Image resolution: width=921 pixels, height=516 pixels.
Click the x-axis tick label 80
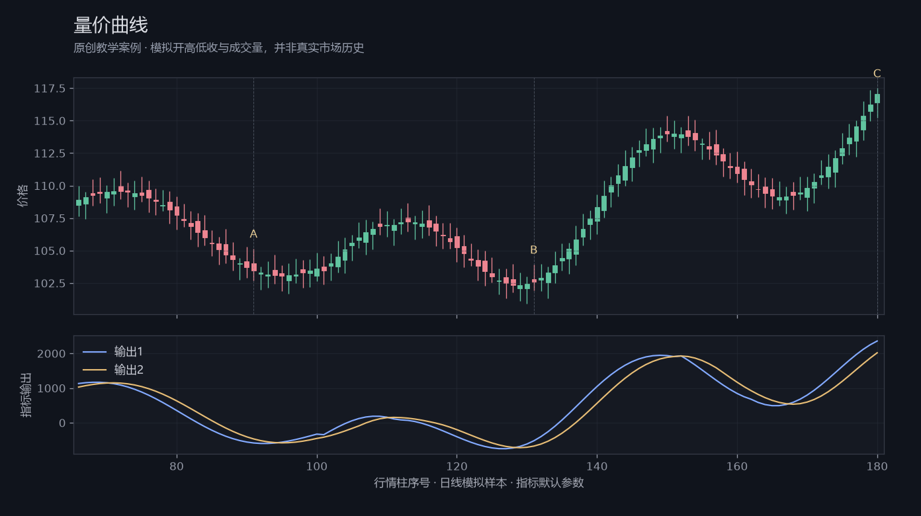click(177, 466)
